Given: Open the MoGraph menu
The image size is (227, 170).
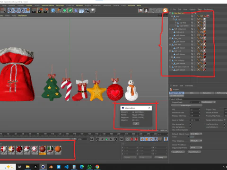Looking at the screenshot, I should tap(60, 5).
